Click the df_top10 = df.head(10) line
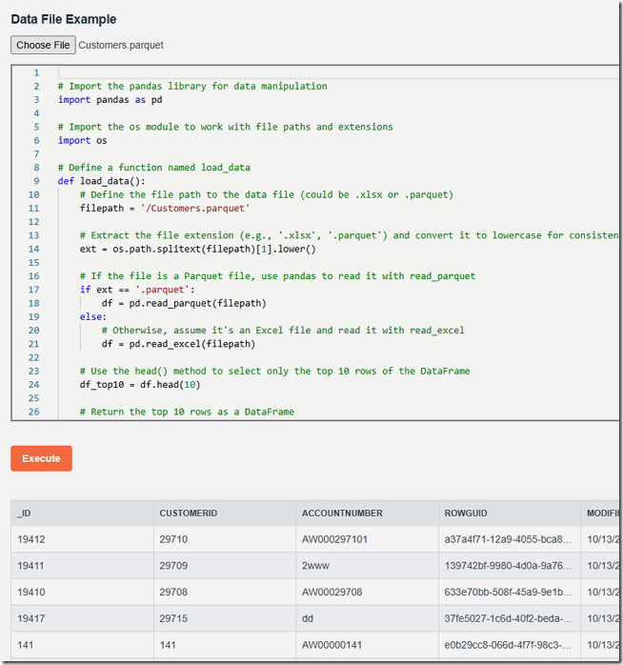The height and width of the screenshot is (665, 623). click(x=140, y=385)
